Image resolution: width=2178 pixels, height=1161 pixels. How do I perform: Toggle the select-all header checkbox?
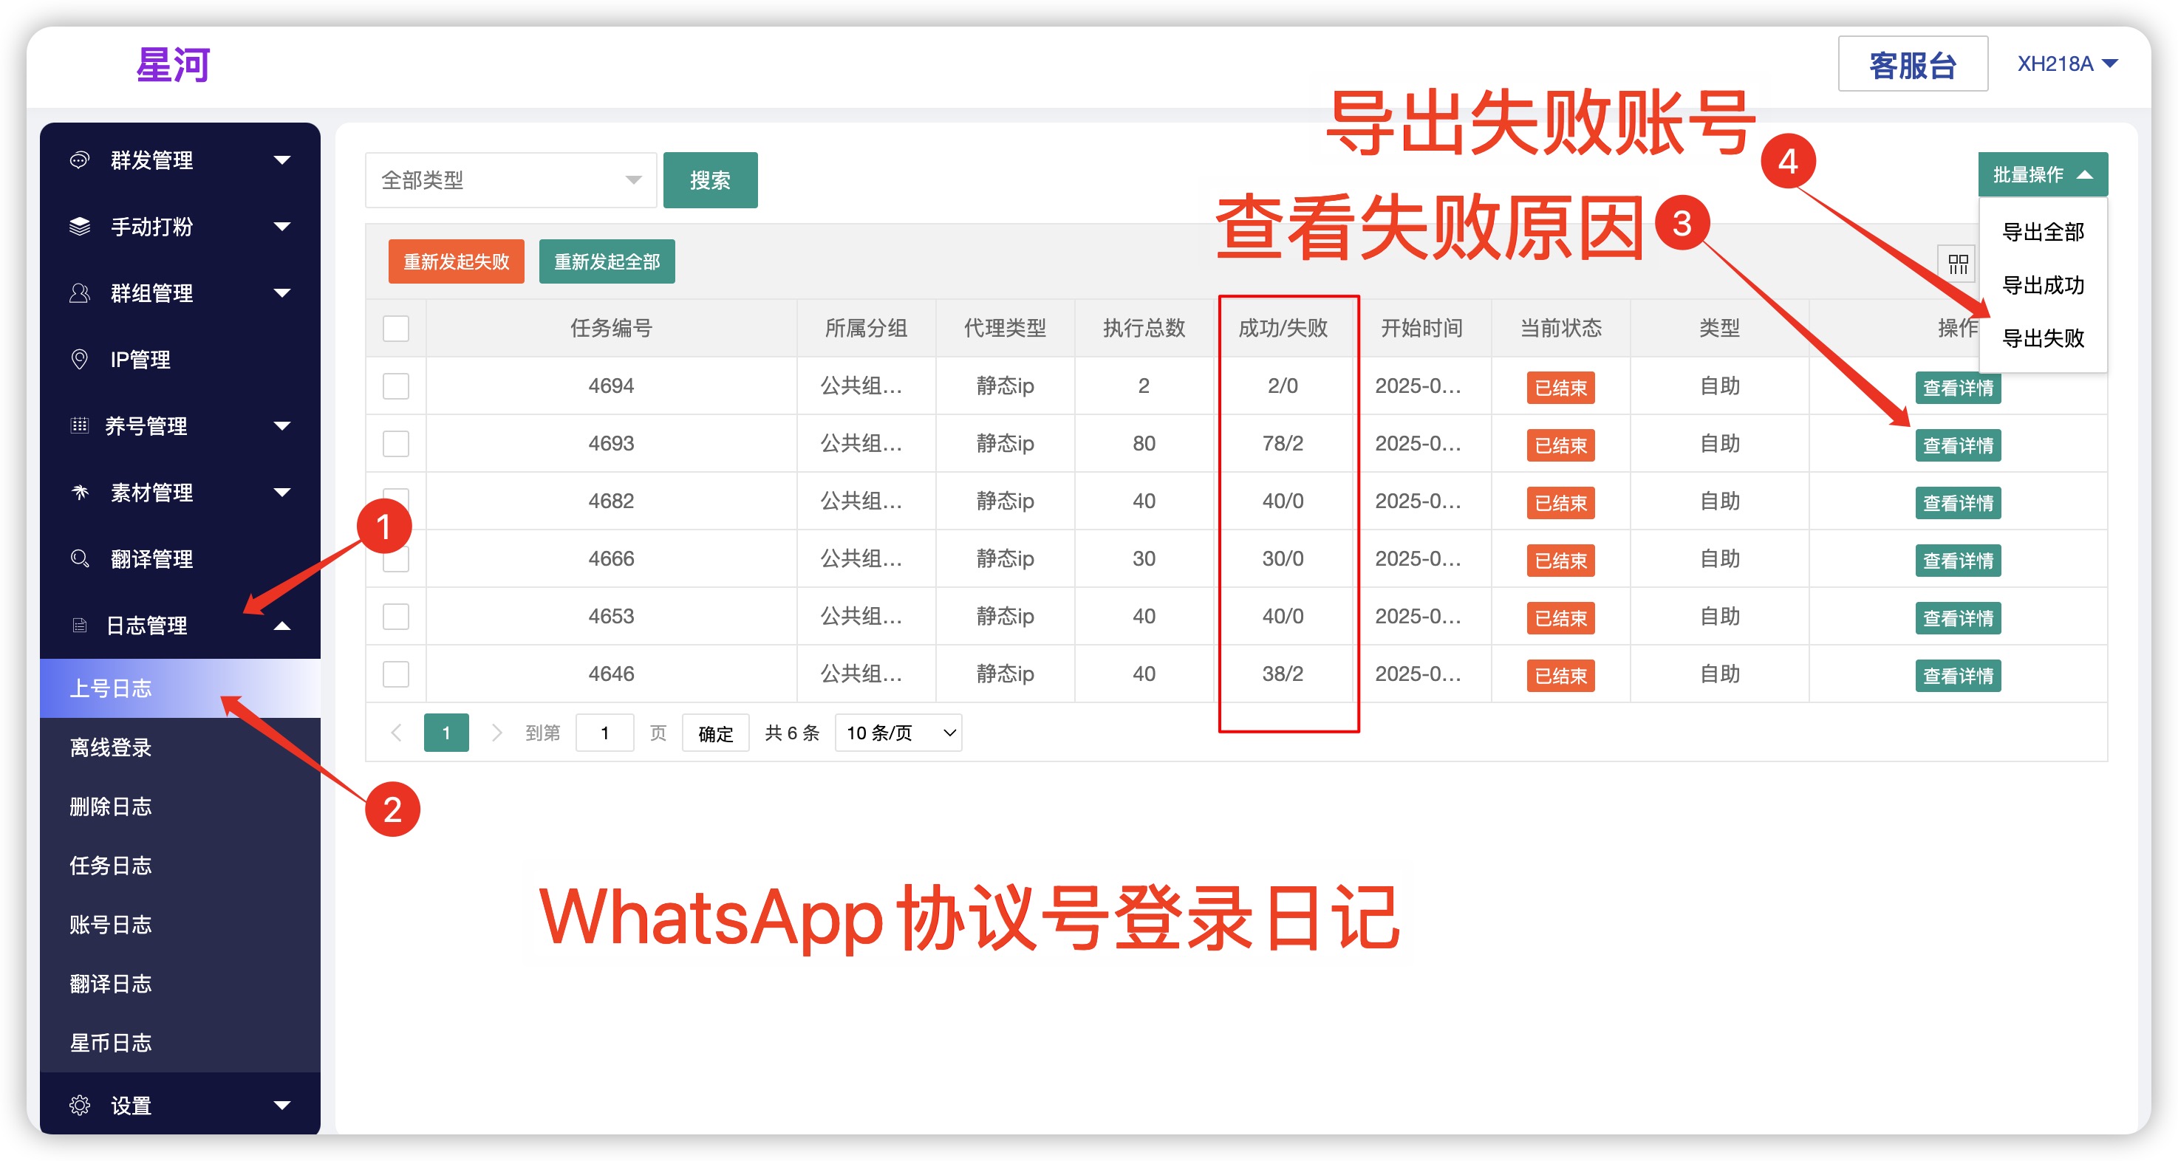point(396,328)
